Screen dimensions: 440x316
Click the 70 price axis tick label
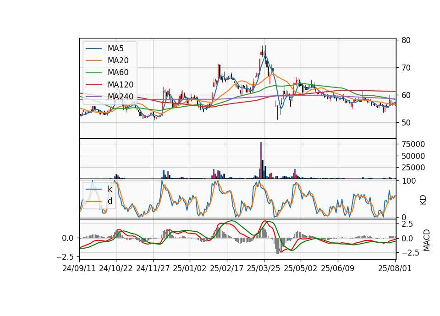coord(406,68)
